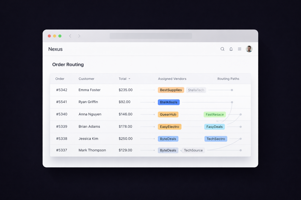Select the blue vendor tag in Jessica Kim row
The width and height of the screenshot is (301, 200).
click(168, 139)
